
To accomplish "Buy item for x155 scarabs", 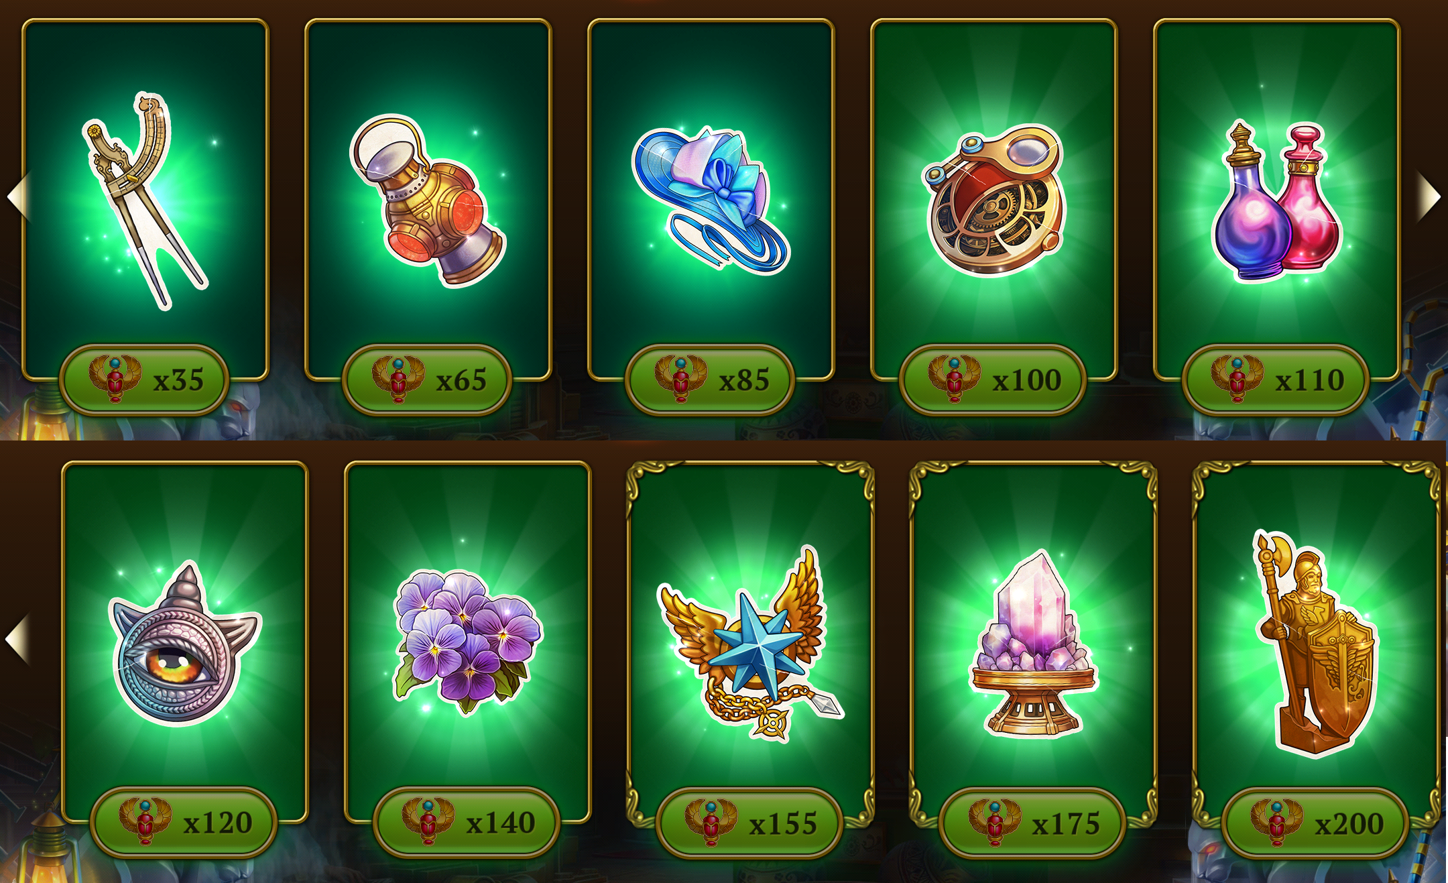I will click(x=750, y=823).
